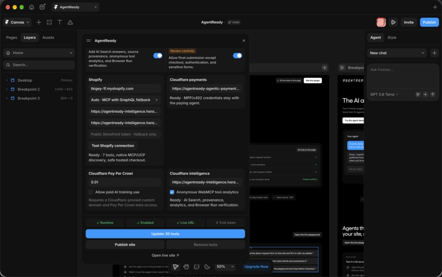This screenshot has width=442, height=277.
Task: Open the Home page selector dropdown
Action: pyautogui.click(x=39, y=53)
